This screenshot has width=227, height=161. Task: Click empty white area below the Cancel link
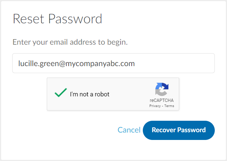(x=129, y=147)
